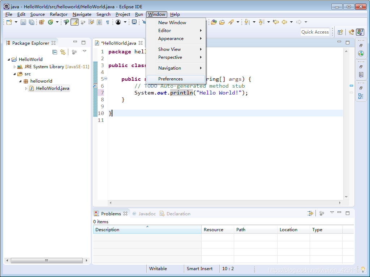Viewport: 370px width, 277px height.
Task: Expand the HelloWorld.java tree node
Action: [26, 89]
